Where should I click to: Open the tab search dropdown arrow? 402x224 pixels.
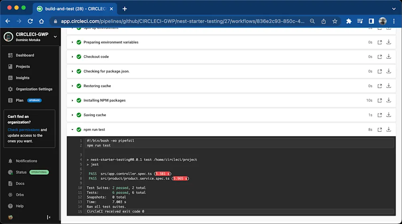pyautogui.click(x=394, y=9)
